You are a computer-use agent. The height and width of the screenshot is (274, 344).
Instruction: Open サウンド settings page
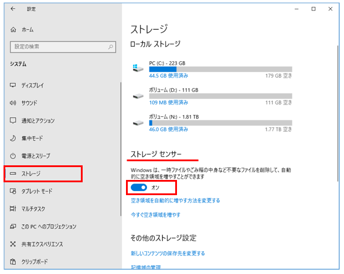[x=29, y=103]
